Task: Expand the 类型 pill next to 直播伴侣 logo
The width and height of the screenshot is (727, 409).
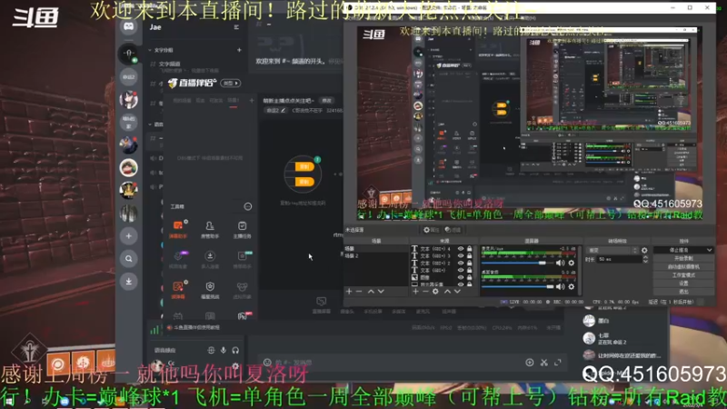Action: pyautogui.click(x=231, y=83)
